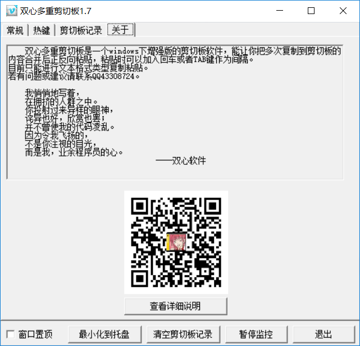Click the avatar picture inside the QR code
The width and height of the screenshot is (360, 346).
click(176, 242)
